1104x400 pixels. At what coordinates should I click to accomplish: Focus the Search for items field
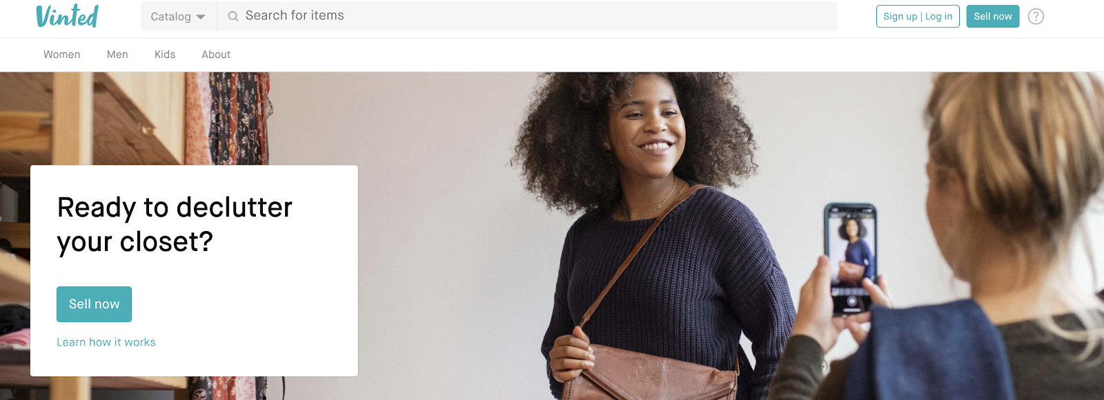tap(527, 16)
